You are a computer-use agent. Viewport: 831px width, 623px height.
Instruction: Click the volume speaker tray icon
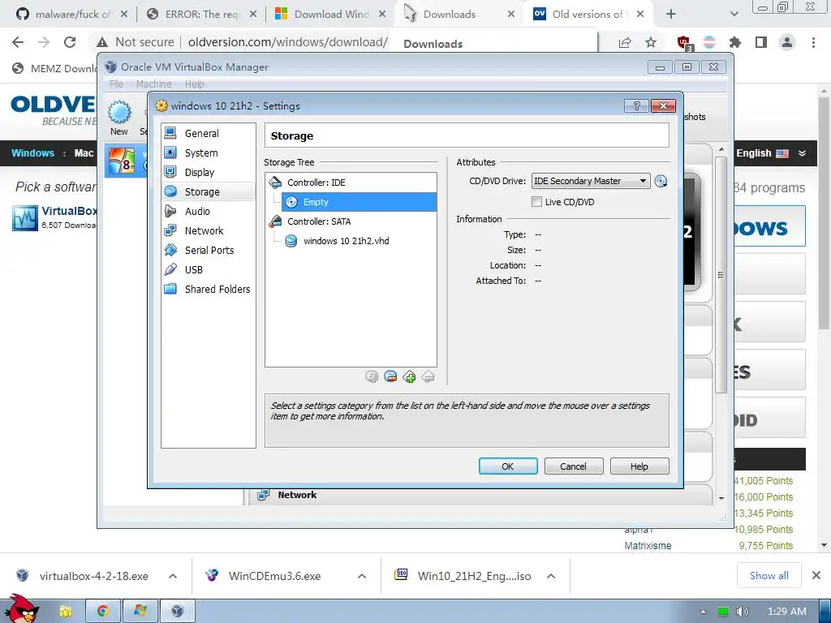point(742,612)
